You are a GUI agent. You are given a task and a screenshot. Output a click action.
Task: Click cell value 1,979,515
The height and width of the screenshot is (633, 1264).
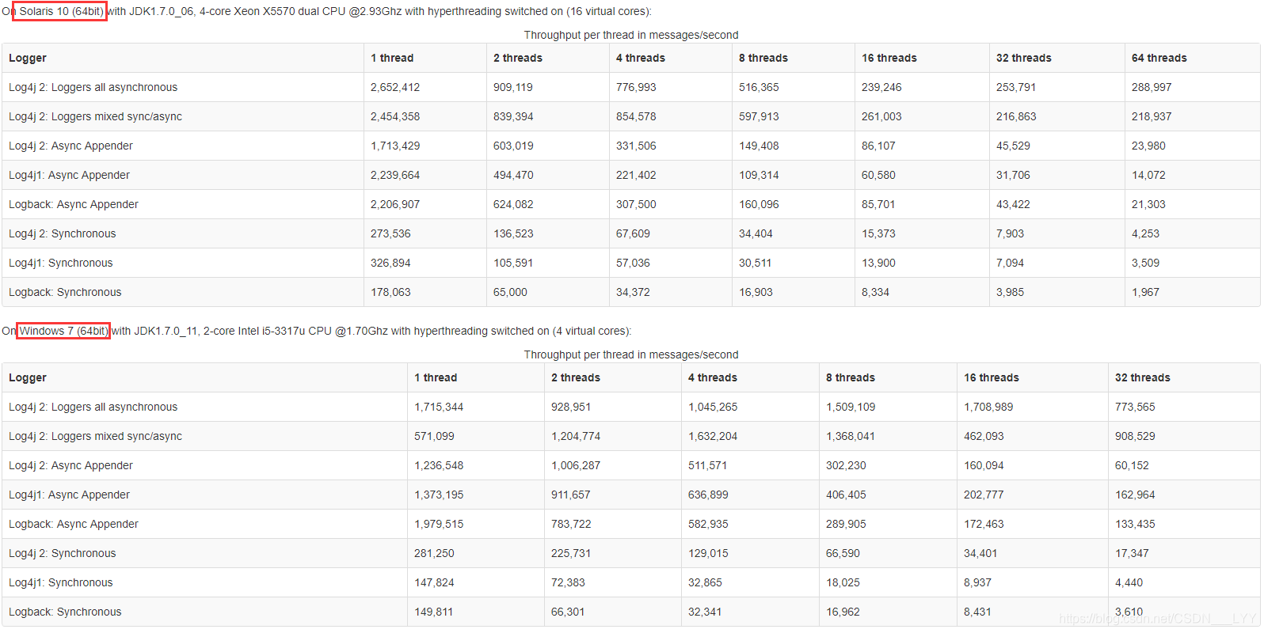439,524
